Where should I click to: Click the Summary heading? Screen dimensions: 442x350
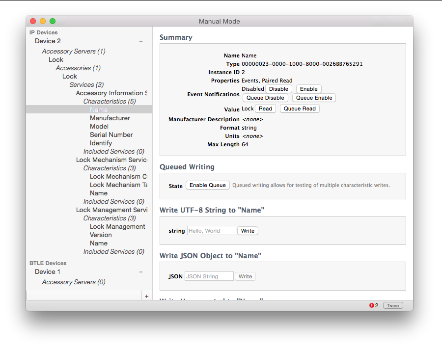176,37
